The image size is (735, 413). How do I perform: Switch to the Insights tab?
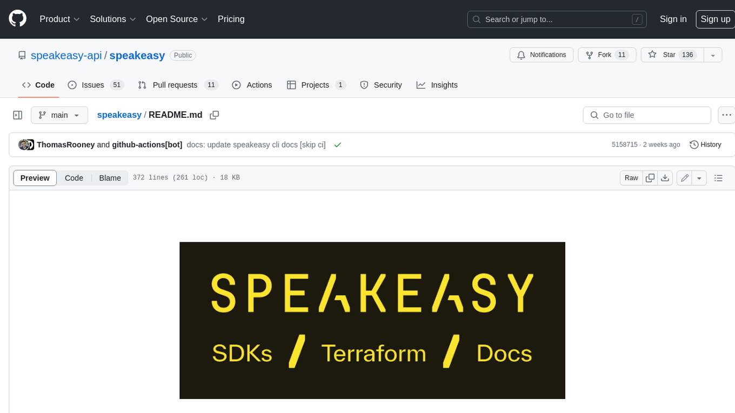tap(437, 85)
